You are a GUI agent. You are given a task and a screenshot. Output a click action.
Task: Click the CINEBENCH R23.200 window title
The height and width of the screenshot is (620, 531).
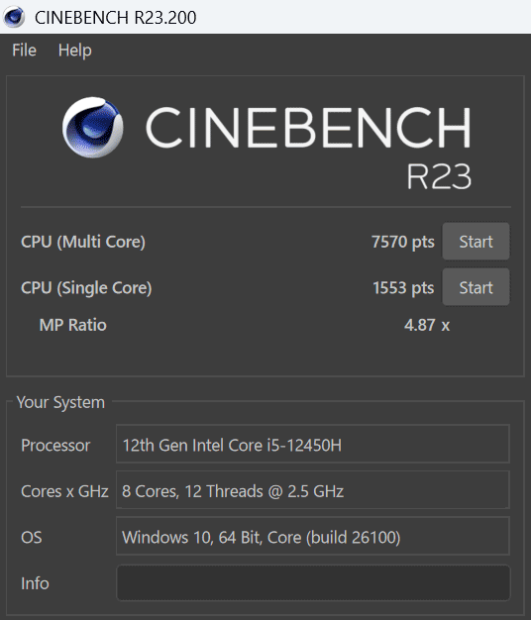point(116,18)
